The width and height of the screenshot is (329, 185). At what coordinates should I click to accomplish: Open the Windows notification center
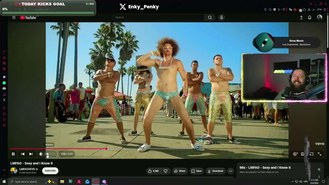pos(323,182)
